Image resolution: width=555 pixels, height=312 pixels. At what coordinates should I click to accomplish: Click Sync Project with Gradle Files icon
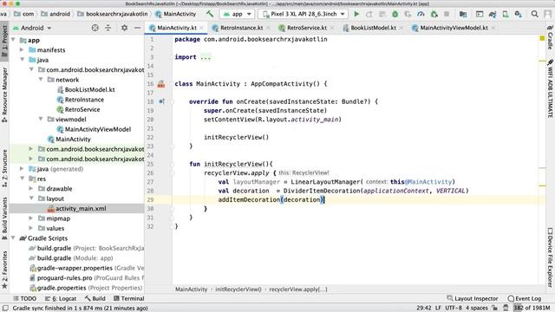[493, 14]
